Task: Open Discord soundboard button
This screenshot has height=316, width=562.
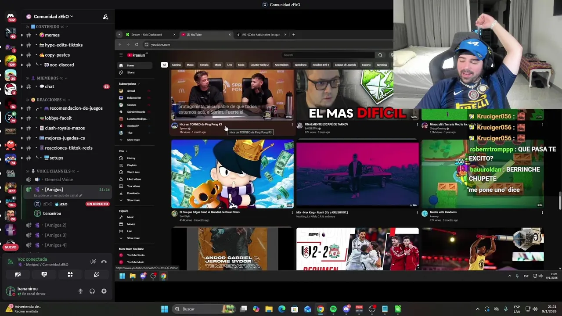Action: (x=97, y=274)
